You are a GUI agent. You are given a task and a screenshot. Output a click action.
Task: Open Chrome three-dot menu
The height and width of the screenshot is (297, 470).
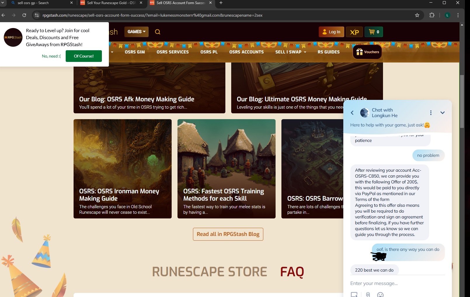(x=458, y=15)
